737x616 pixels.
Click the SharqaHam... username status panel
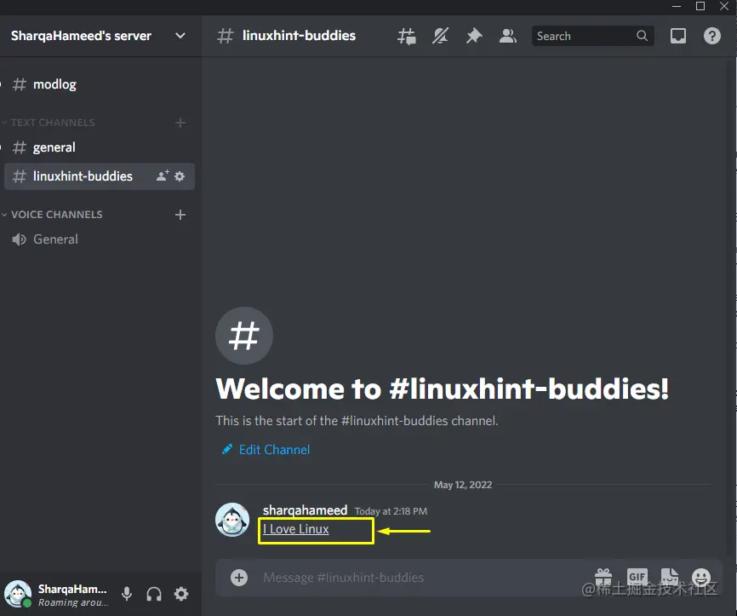tap(73, 595)
